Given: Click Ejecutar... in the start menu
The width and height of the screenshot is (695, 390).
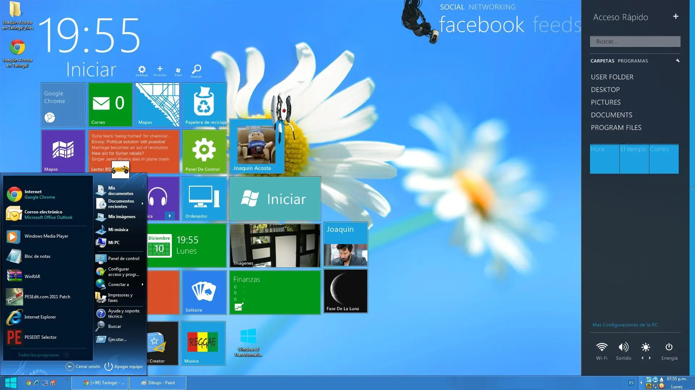Looking at the screenshot, I should click(x=119, y=339).
